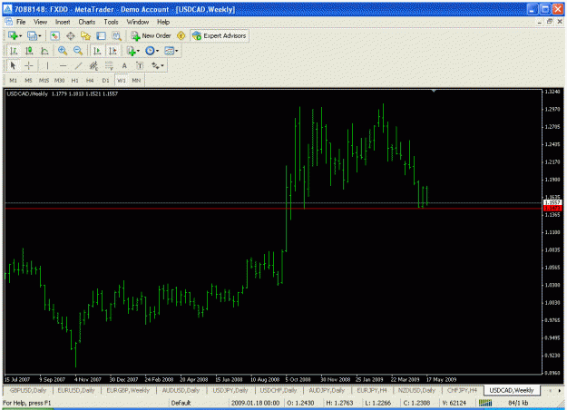This screenshot has width=567, height=410.
Task: Draw a Vertical Line tool
Action: coord(47,66)
